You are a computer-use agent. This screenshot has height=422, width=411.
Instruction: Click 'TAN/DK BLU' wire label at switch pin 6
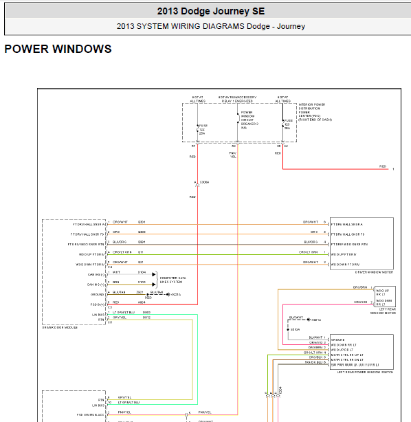point(314,362)
